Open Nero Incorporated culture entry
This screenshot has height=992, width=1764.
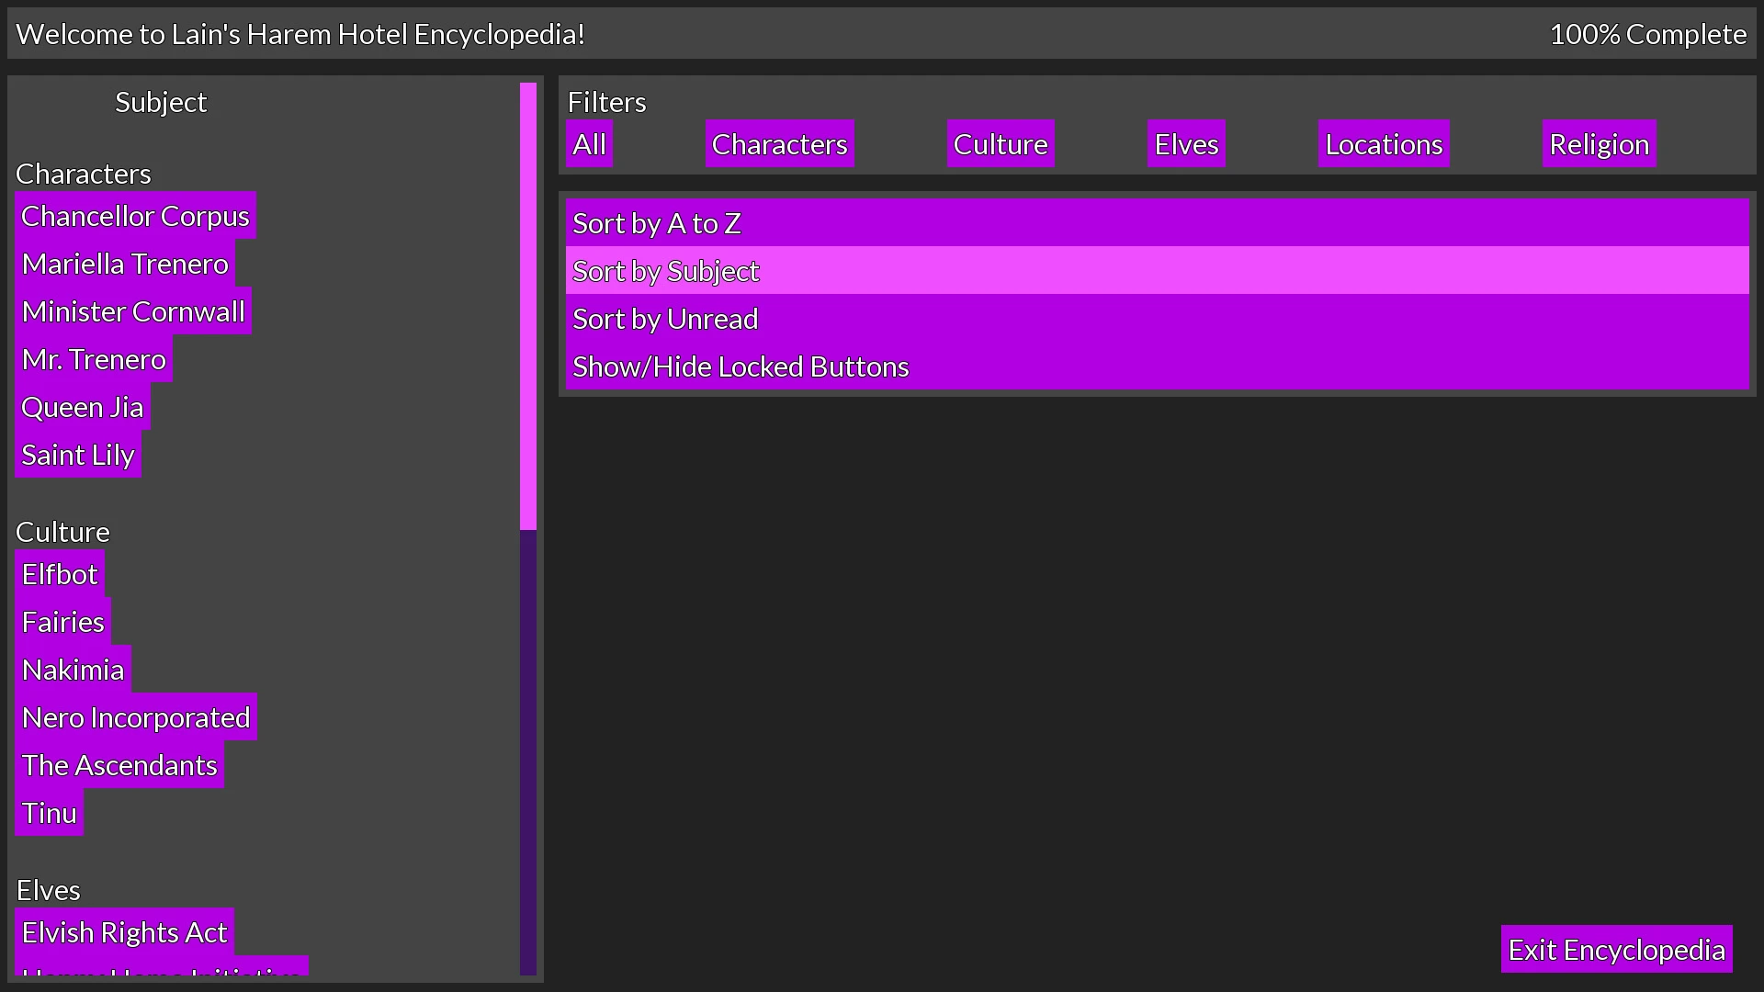click(136, 717)
